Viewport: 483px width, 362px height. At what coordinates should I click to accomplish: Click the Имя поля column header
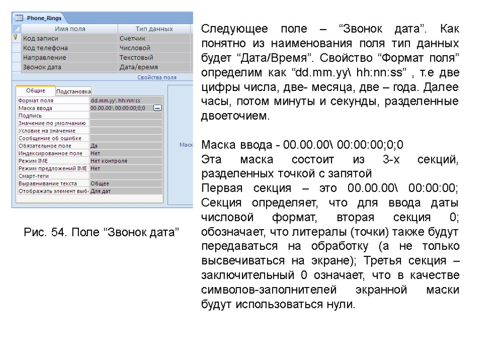(x=70, y=29)
